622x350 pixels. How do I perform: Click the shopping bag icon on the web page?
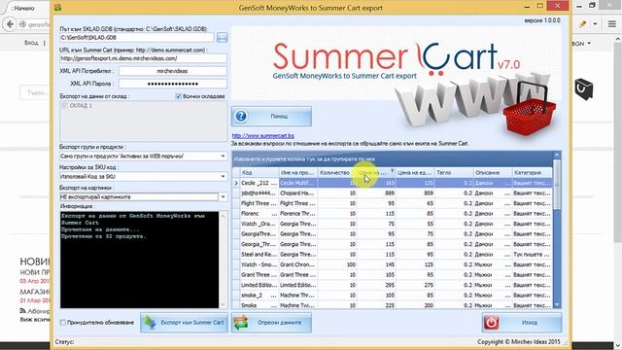pyautogui.click(x=584, y=88)
